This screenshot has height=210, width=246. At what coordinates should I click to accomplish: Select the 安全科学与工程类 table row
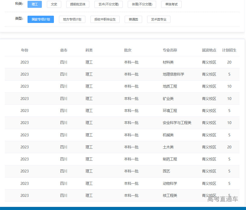pyautogui.click(x=177, y=123)
